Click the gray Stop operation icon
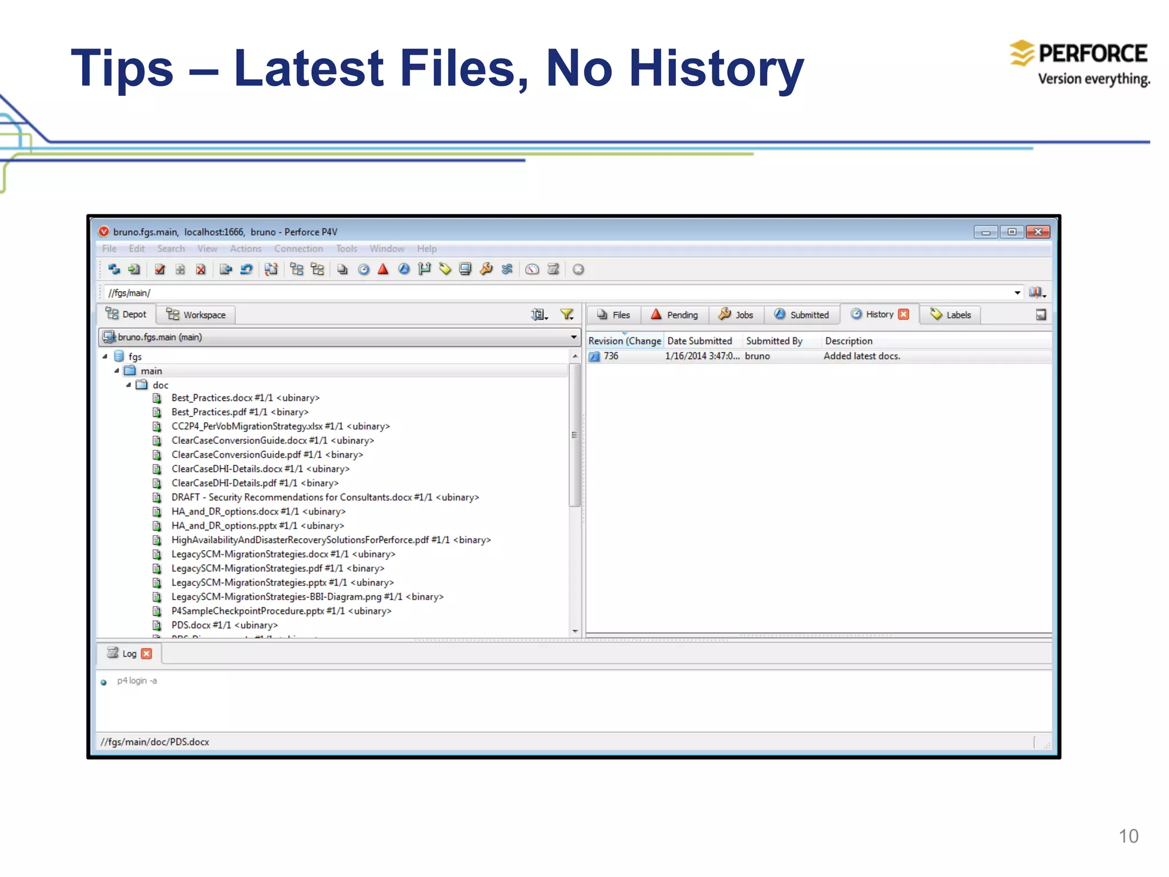 [x=578, y=269]
